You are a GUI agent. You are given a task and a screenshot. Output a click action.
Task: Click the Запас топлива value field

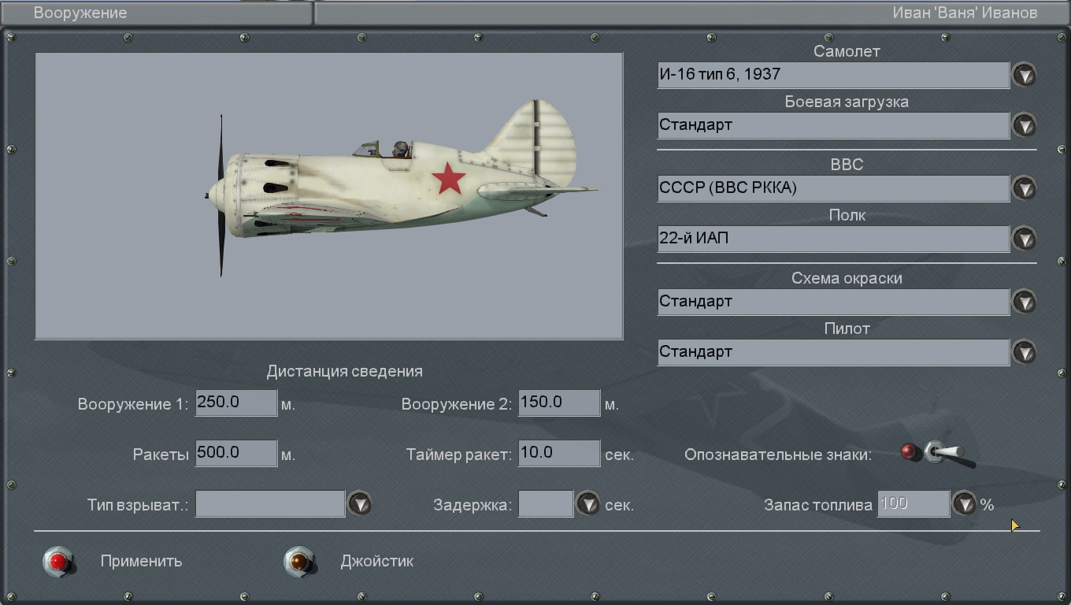[913, 503]
